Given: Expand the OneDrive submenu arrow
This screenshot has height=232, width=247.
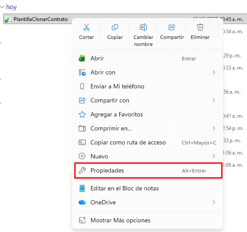Looking at the screenshot, I should click(214, 202).
